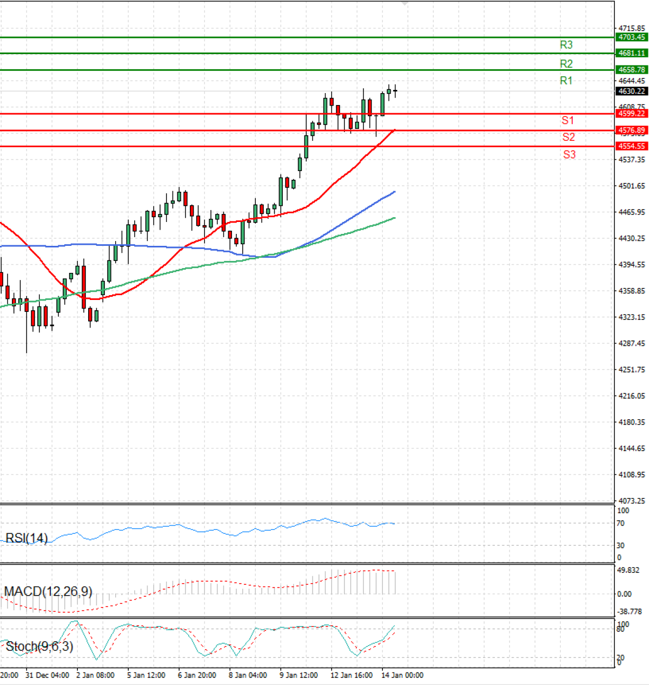Click the 31 Dec 04:00 time label
The height and width of the screenshot is (685, 649).
pos(47,675)
